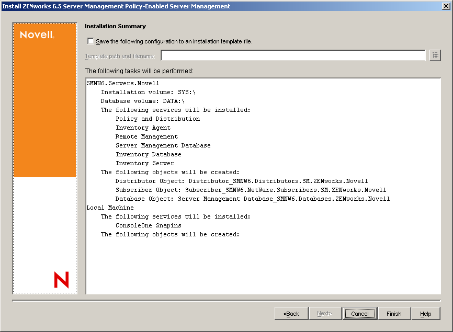Click inside the template path field
Viewport: 453px width, 332px height.
[293, 55]
